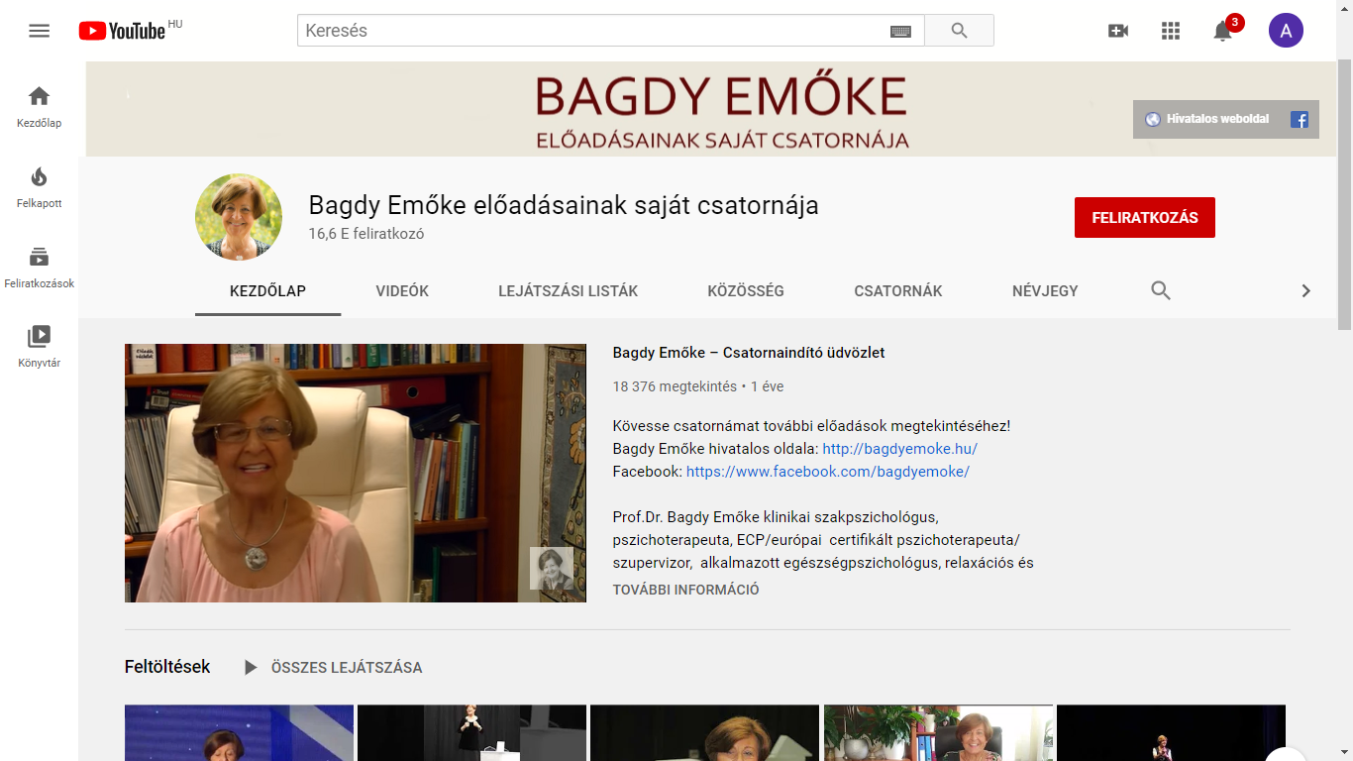Open the third upload thumbnail
Viewport: 1353px width, 761px height.
[704, 732]
